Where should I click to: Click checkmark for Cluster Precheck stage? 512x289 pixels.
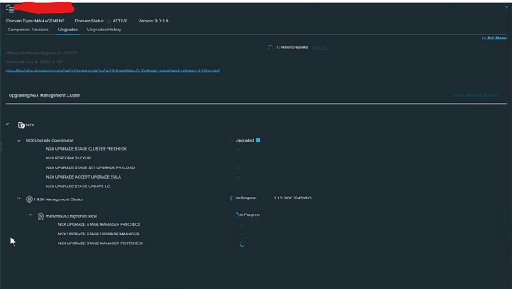pos(238,149)
